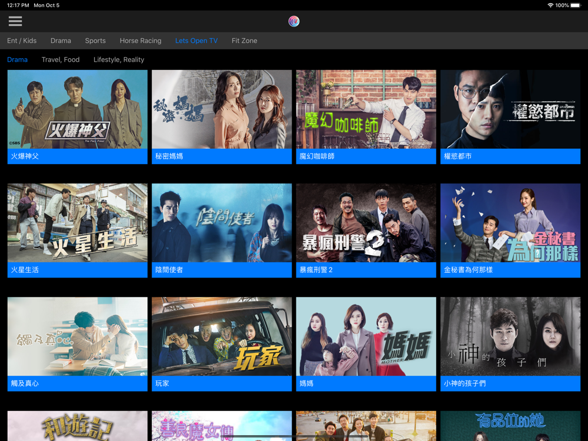The width and height of the screenshot is (588, 441).
Task: Tap the 小神的孩子們 blue title label
Action: [510, 383]
